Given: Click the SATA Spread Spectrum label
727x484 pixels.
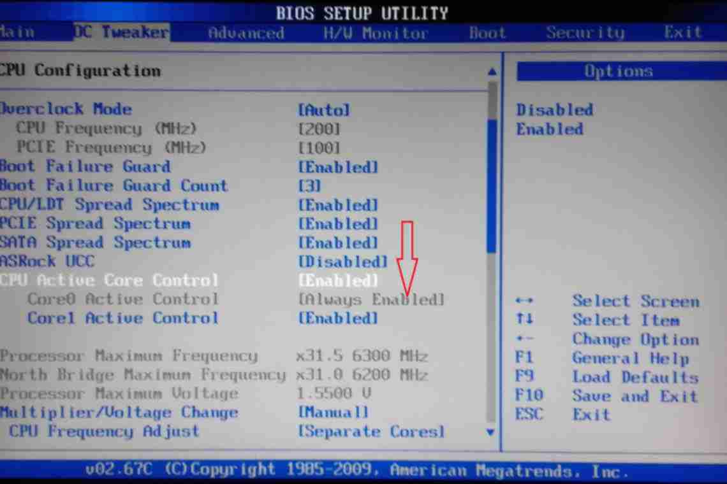Looking at the screenshot, I should click(x=95, y=243).
